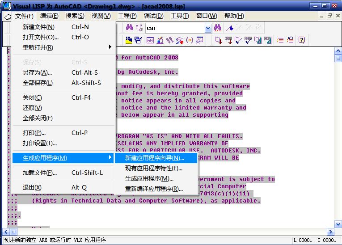Click vertical scrollbar up arrow
342x245 pixels.
coord(338,51)
